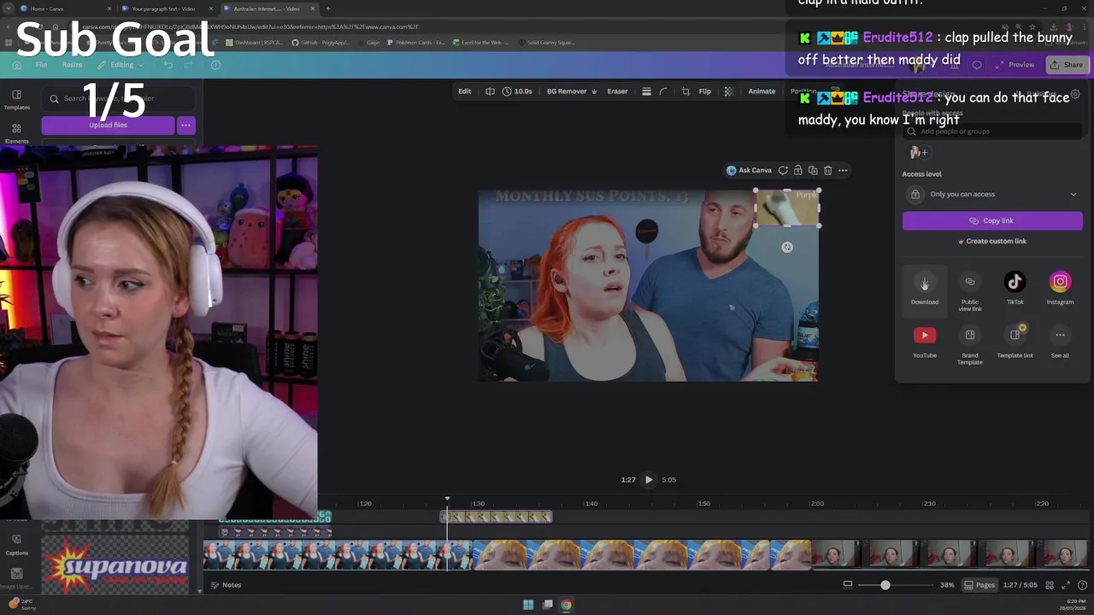Open the Captions sidebar panel
The width and height of the screenshot is (1094, 615).
point(16,545)
